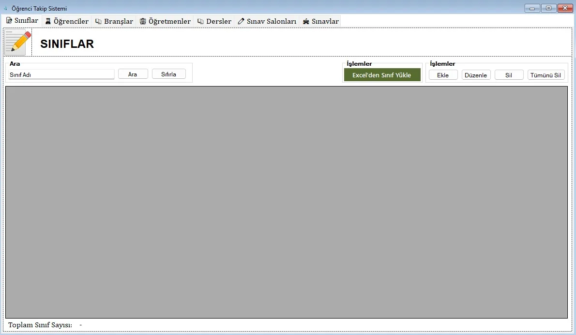The image size is (576, 335).
Task: Click the app icon in title bar
Action: pyautogui.click(x=5, y=8)
